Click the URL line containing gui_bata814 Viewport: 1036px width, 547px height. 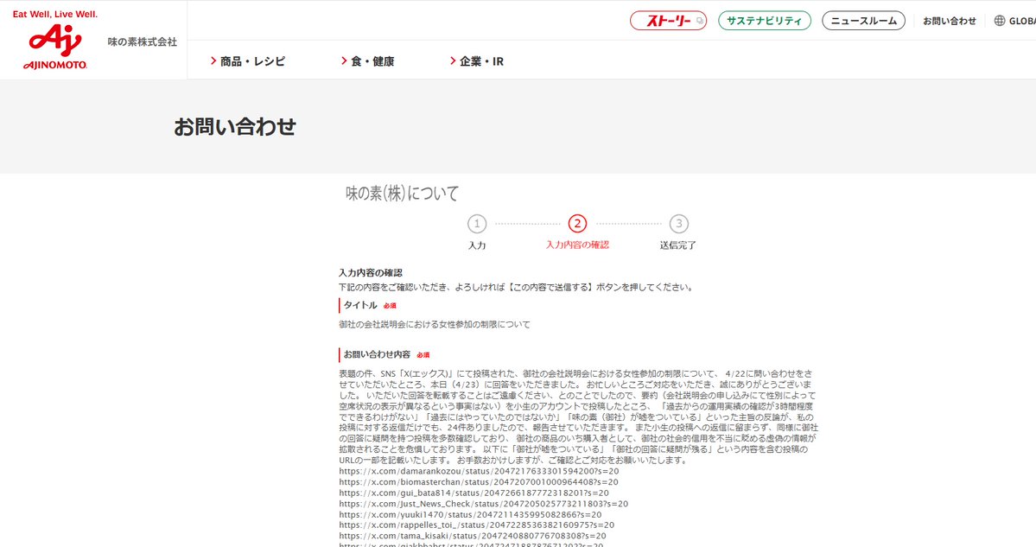(474, 493)
